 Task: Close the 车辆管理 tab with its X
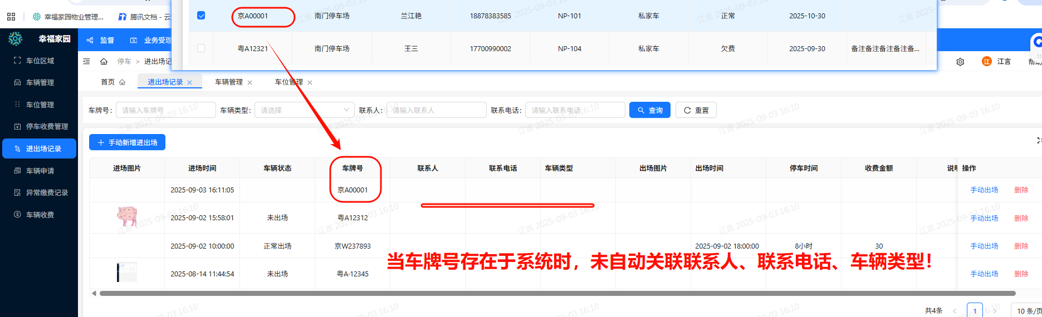250,82
